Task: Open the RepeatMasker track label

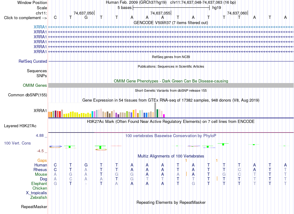Action: click(x=34, y=207)
